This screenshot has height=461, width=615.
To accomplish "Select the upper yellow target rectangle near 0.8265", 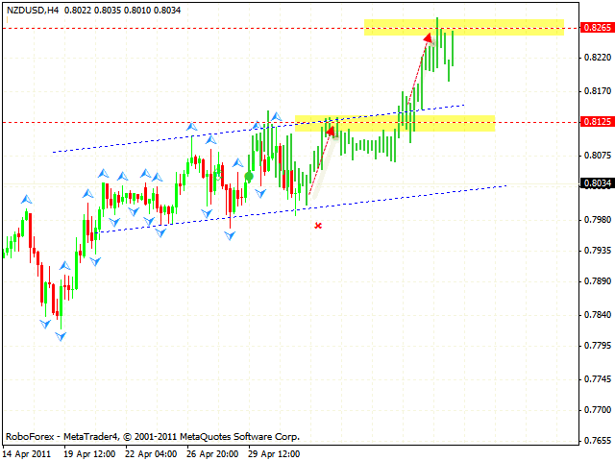I will tap(464, 27).
